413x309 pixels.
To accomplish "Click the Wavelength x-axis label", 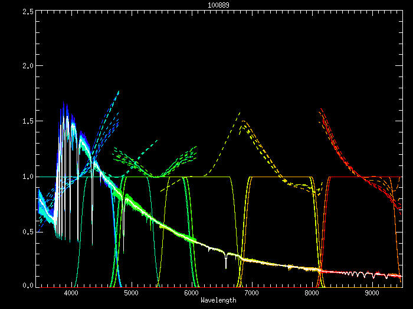I will (x=218, y=300).
